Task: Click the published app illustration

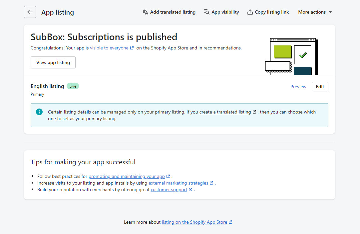Action: coord(291,56)
